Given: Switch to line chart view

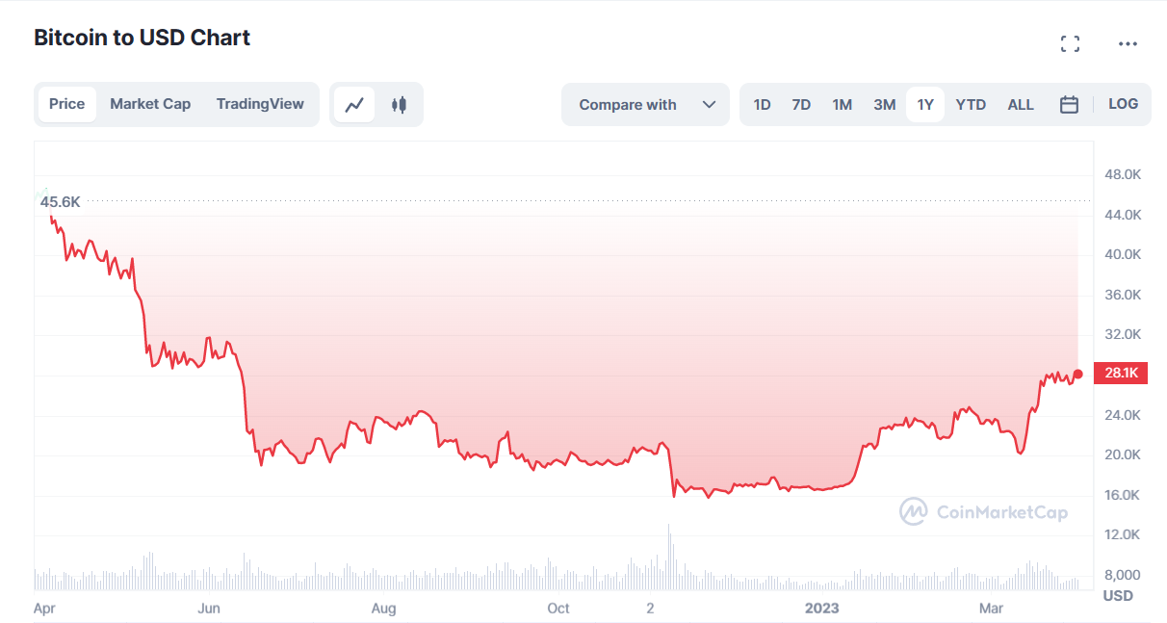Looking at the screenshot, I should point(354,105).
